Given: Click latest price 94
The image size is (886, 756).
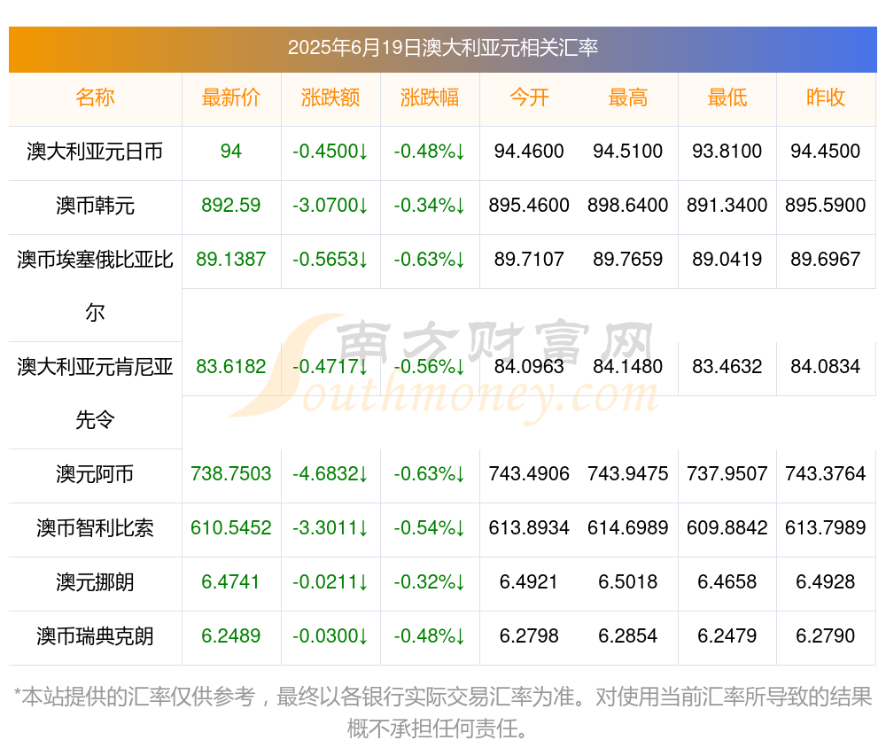Looking at the screenshot, I should [231, 152].
